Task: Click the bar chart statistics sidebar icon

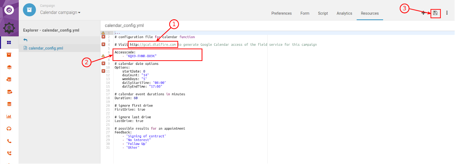Action: tap(9, 117)
